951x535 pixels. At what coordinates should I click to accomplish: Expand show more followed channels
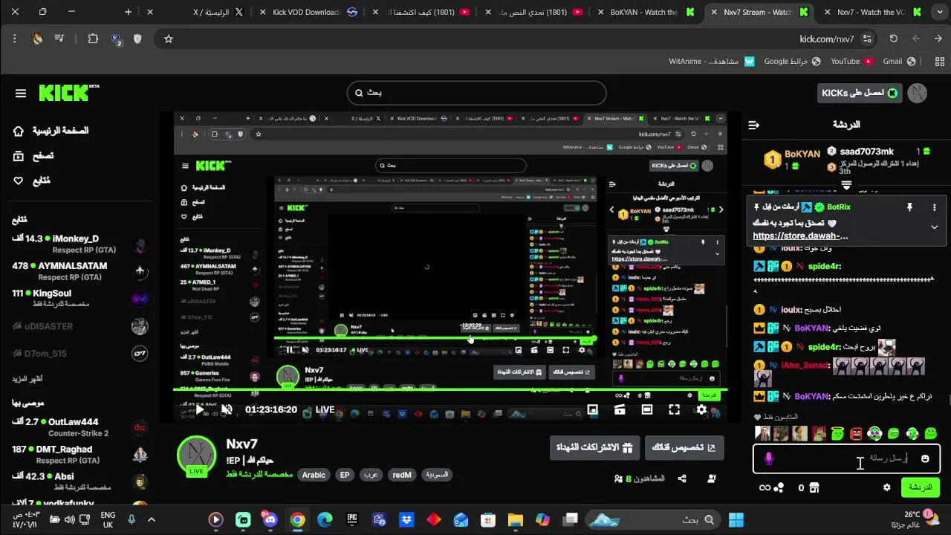click(27, 379)
